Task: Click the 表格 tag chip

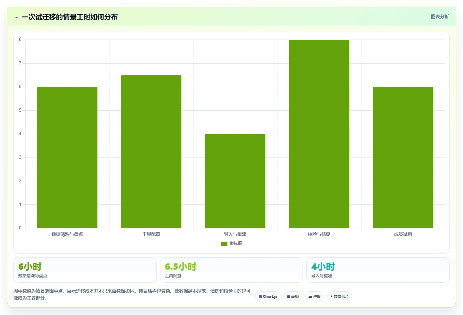Action: click(x=293, y=296)
